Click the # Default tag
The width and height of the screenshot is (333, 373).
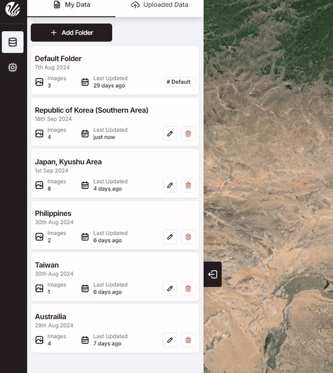[178, 82]
